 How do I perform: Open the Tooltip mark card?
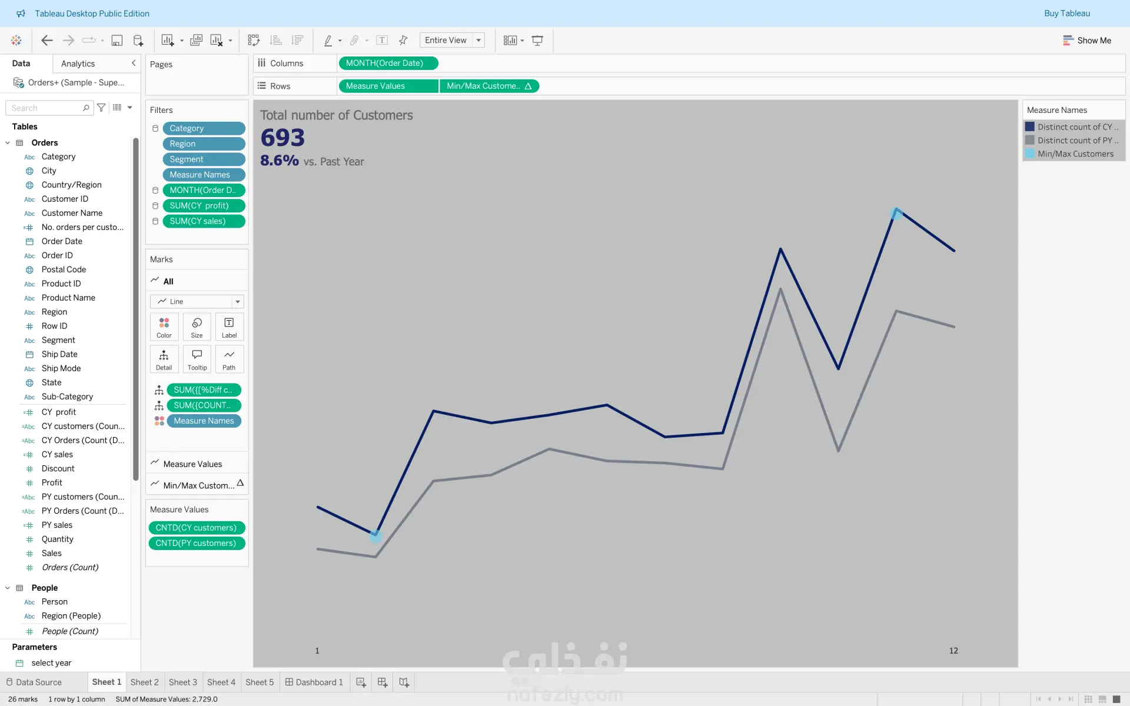197,359
